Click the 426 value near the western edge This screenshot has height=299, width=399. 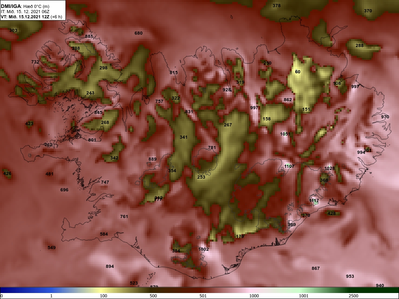tap(7, 174)
